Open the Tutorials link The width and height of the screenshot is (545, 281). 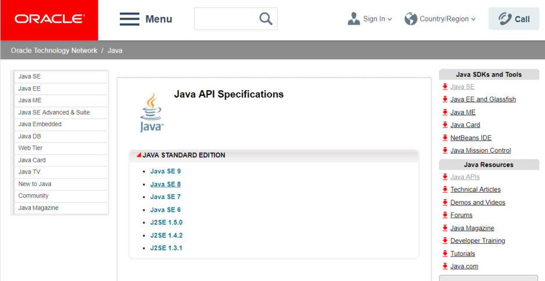pos(463,254)
